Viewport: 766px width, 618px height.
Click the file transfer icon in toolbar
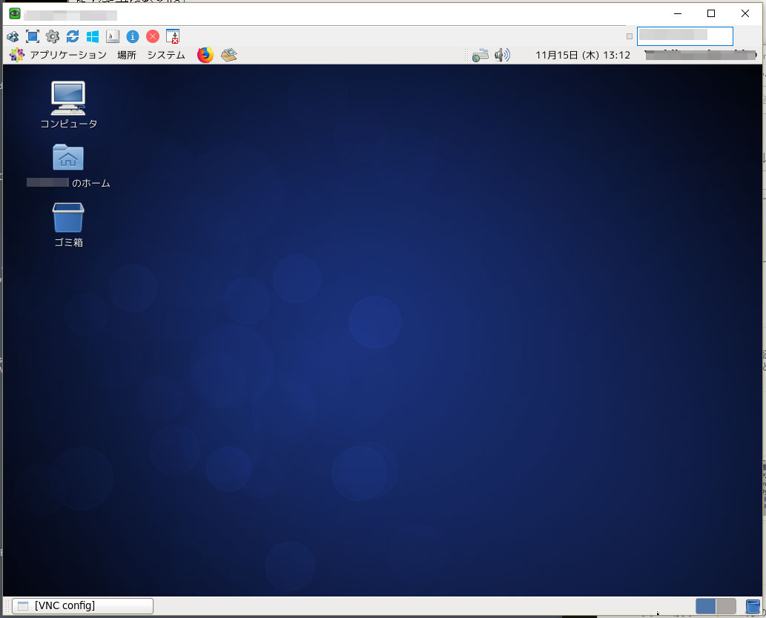tap(173, 36)
